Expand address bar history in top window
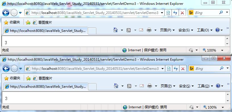Screen dimensions: 232x112 click(x=162, y=13)
